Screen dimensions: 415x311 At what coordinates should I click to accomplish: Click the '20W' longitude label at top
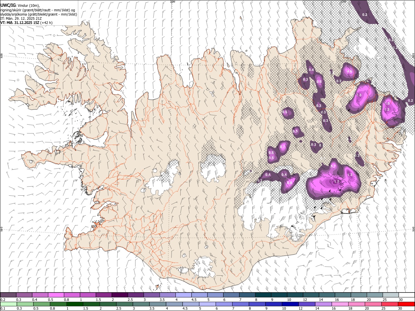coord(172,1)
